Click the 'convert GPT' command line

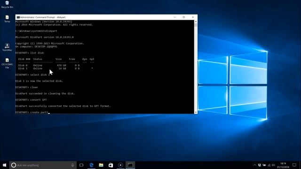pos(31,100)
